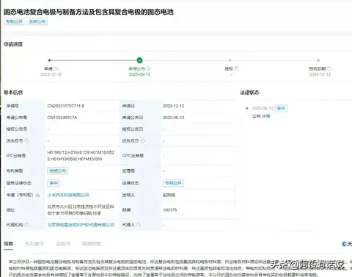Click the 授权 dot on progress timeline

click(x=230, y=60)
